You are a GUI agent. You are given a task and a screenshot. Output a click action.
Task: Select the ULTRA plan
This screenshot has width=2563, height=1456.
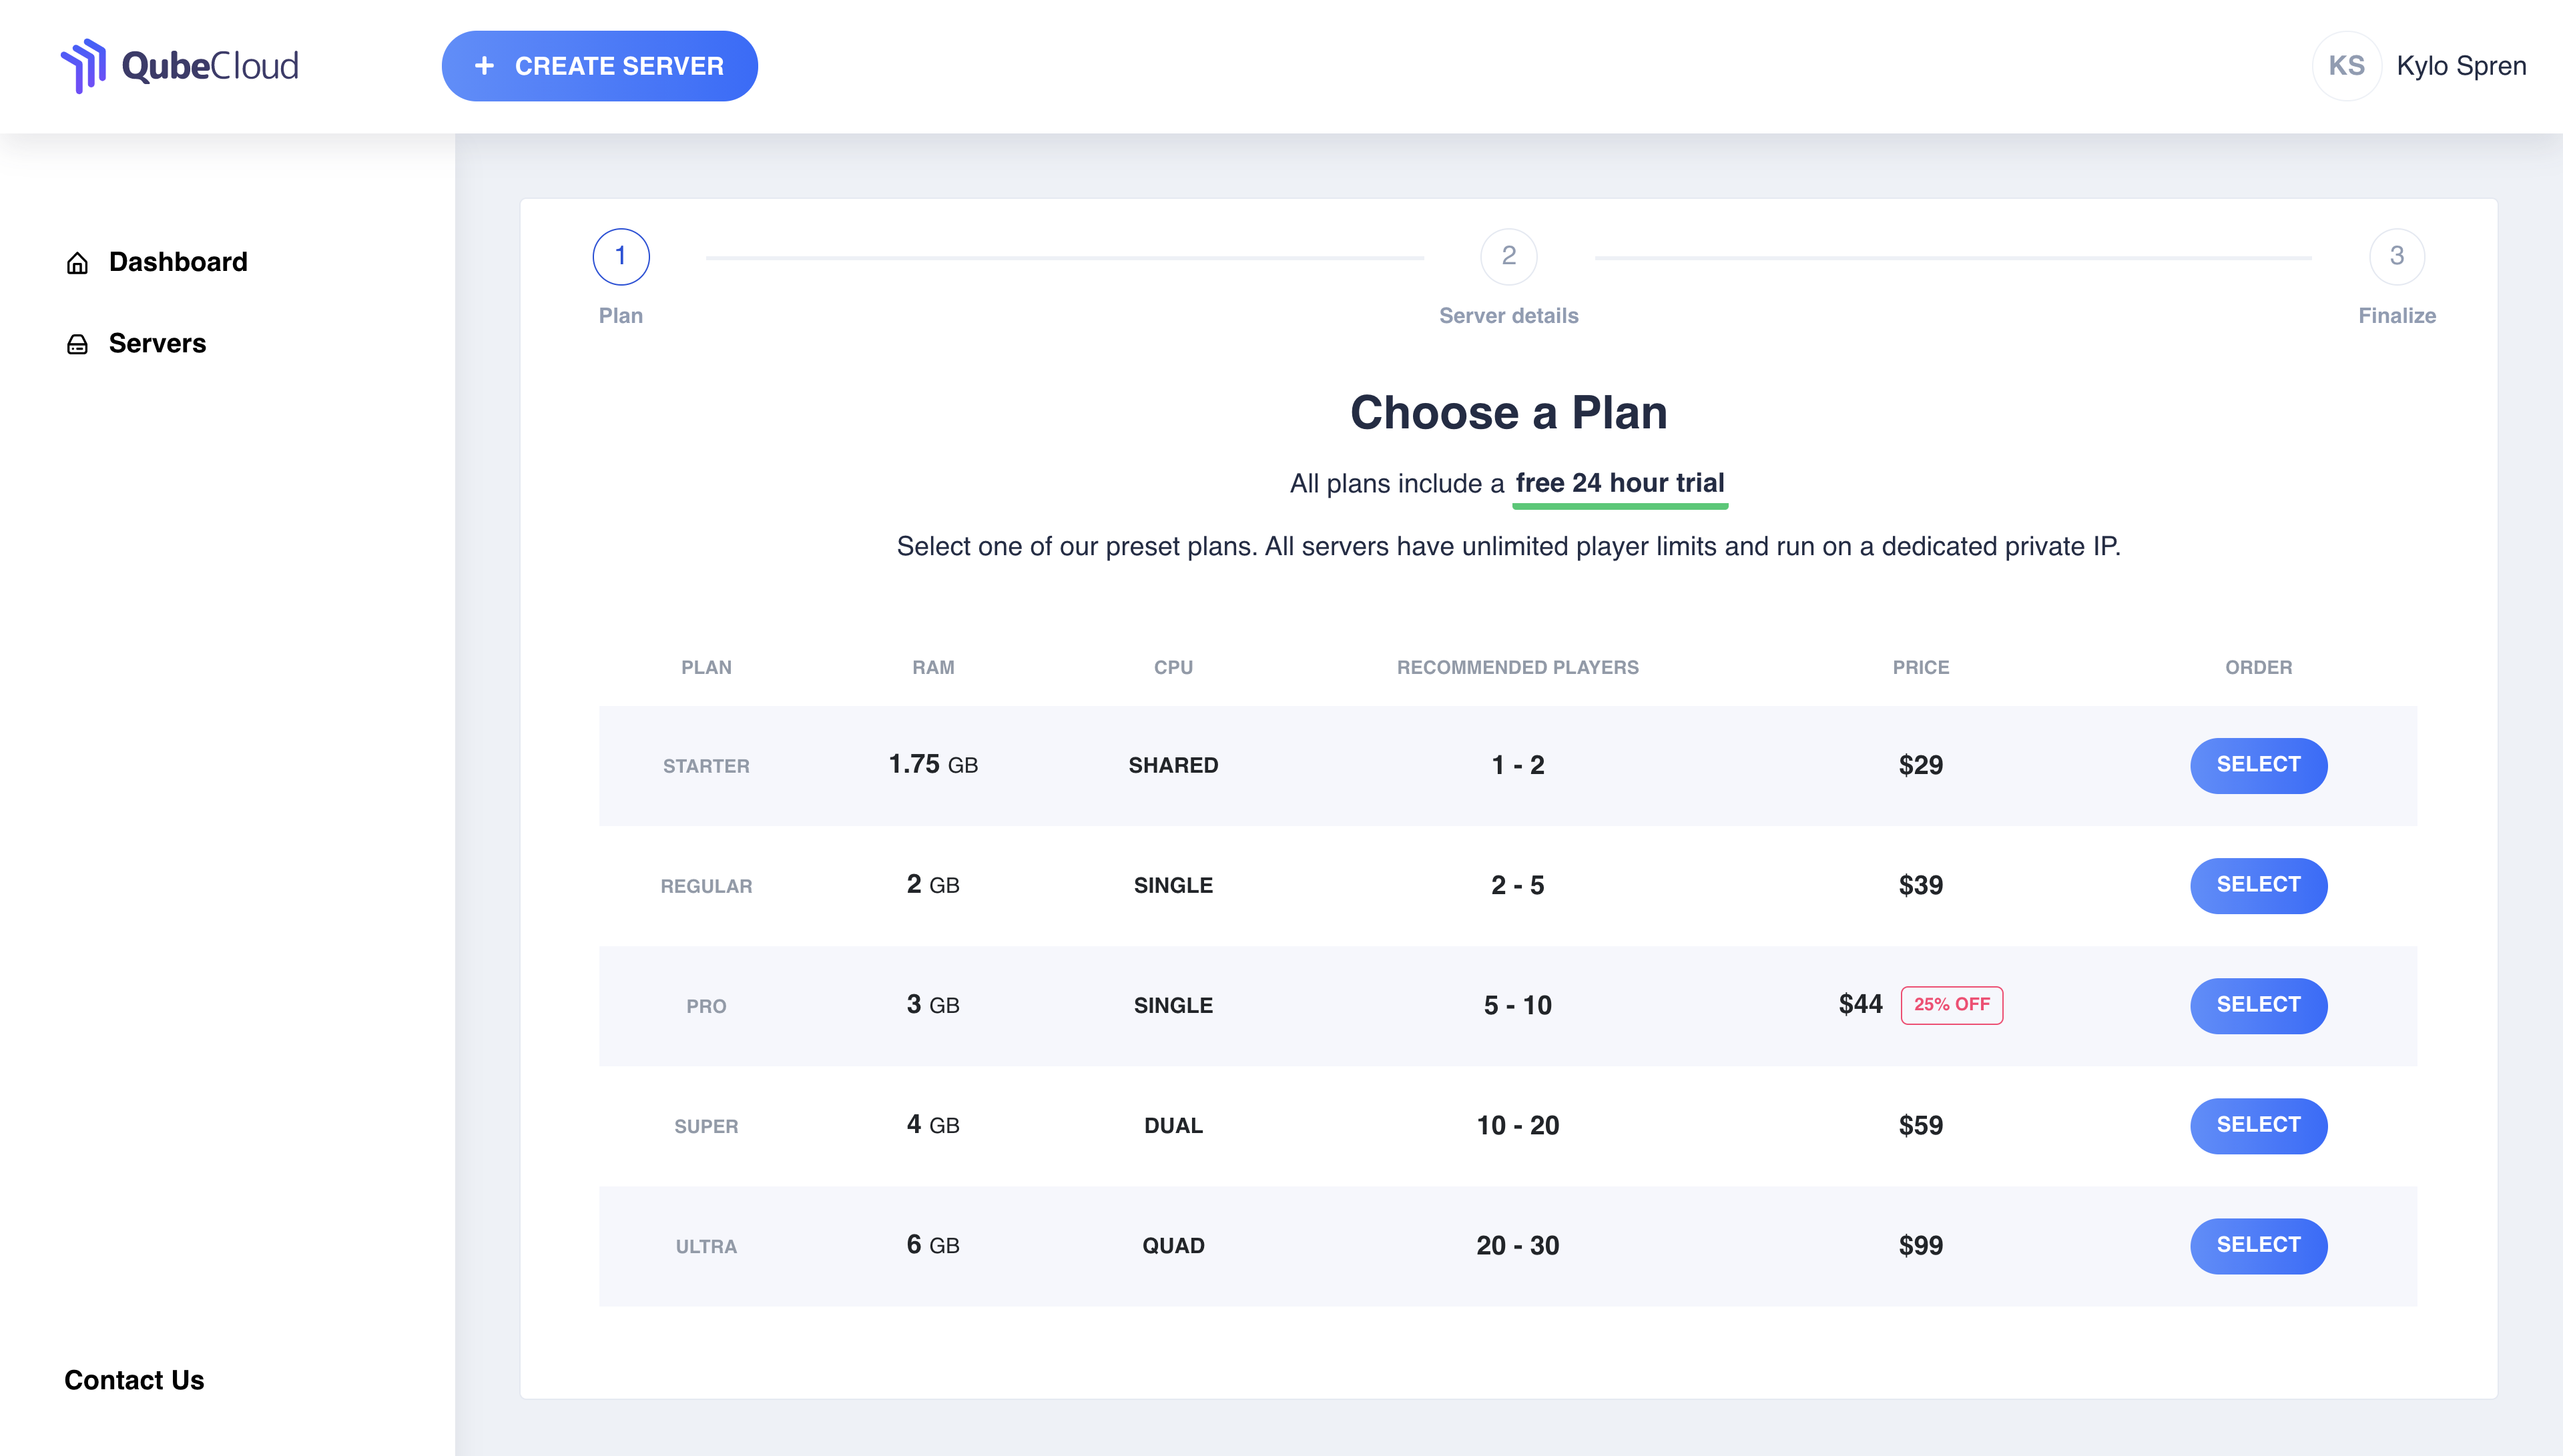[2259, 1244]
